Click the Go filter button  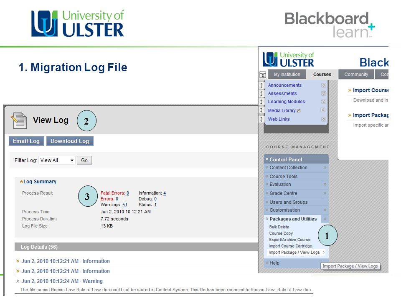[84, 160]
